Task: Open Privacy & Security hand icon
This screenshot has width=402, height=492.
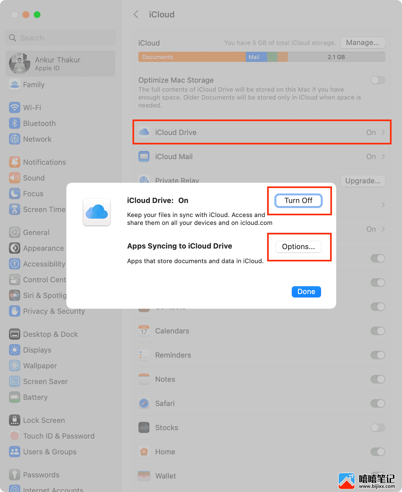Action: [x=15, y=311]
